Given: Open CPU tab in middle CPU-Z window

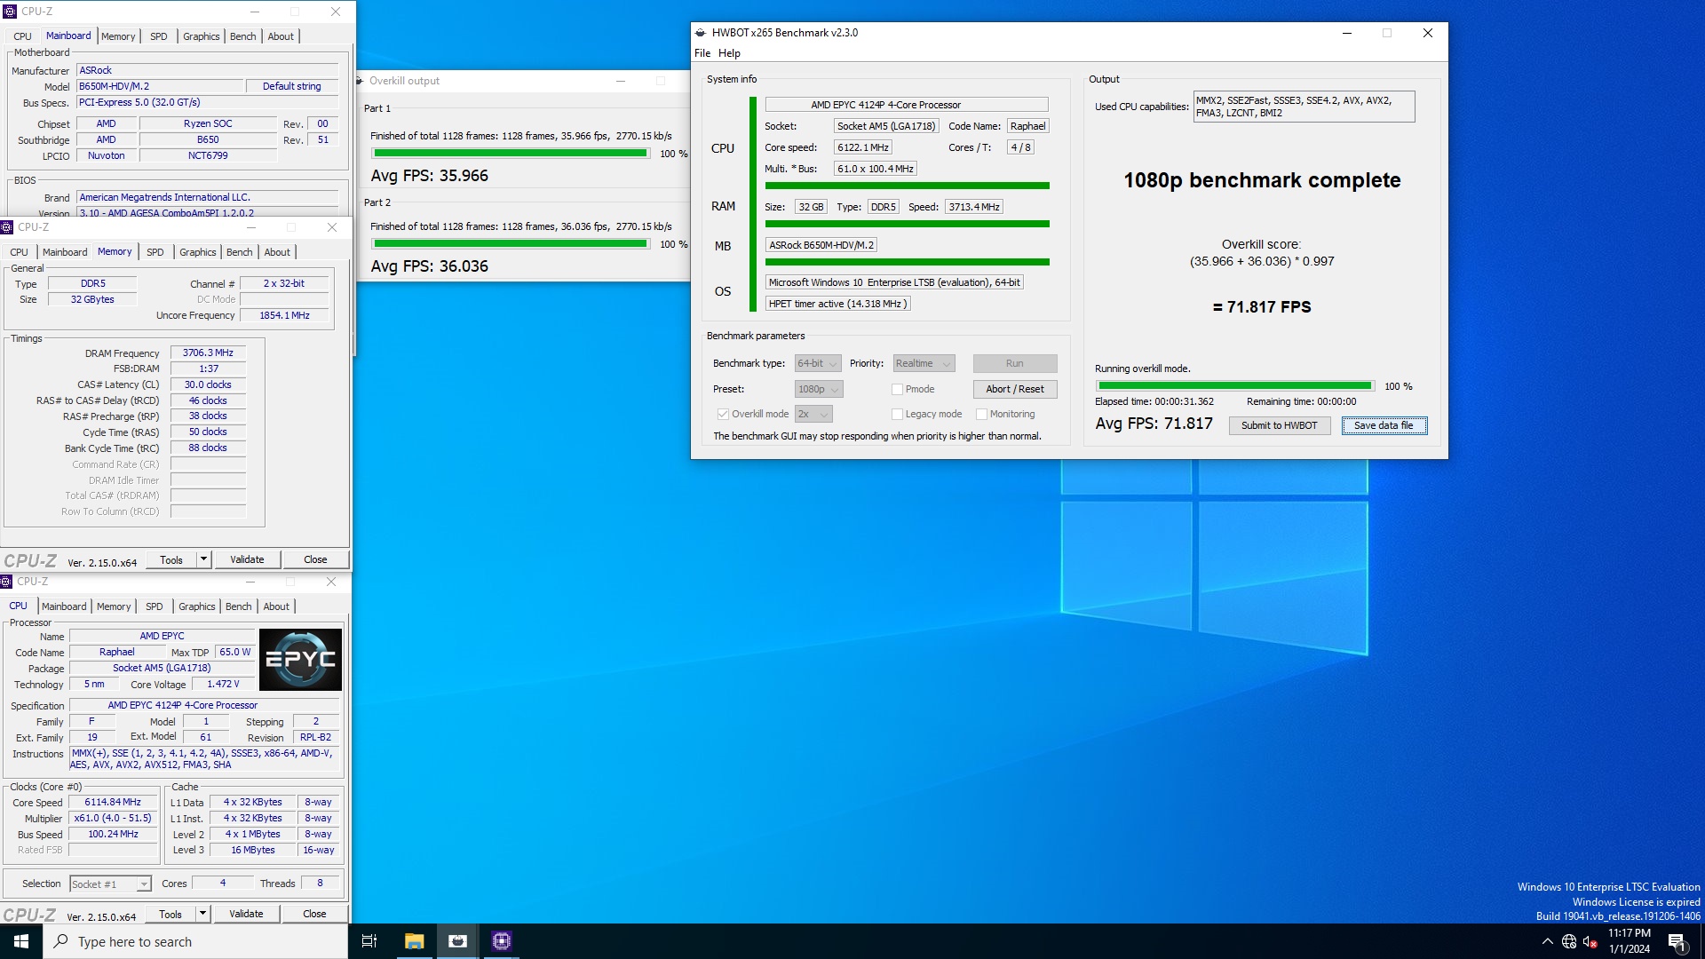Looking at the screenshot, I should [x=19, y=252].
